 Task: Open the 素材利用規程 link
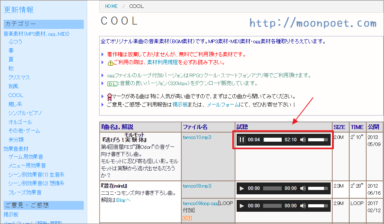coord(162,63)
